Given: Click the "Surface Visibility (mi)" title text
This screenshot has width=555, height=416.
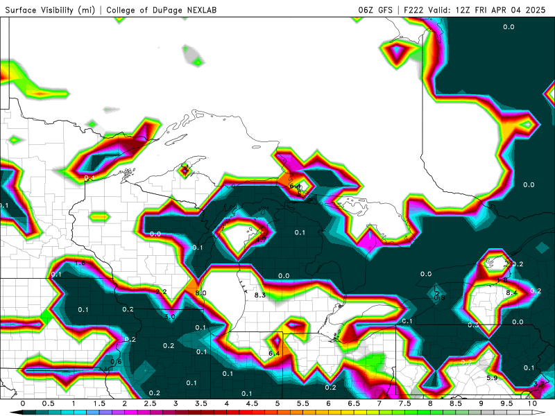Looking at the screenshot, I should pyautogui.click(x=50, y=10).
